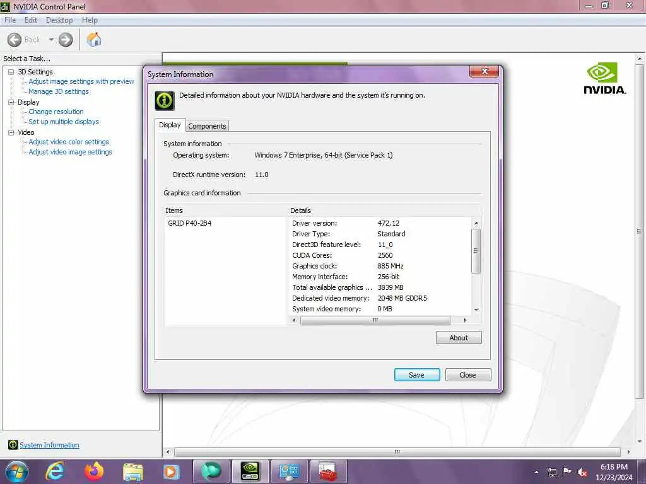
Task: Open the Back history dropdown arrow
Action: coord(51,40)
